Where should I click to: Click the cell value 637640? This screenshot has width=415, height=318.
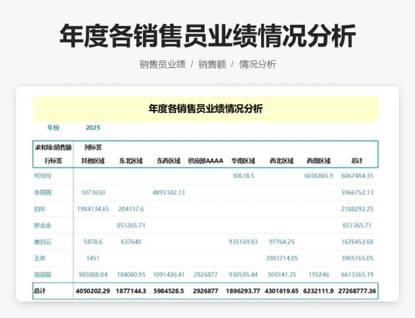(x=131, y=242)
